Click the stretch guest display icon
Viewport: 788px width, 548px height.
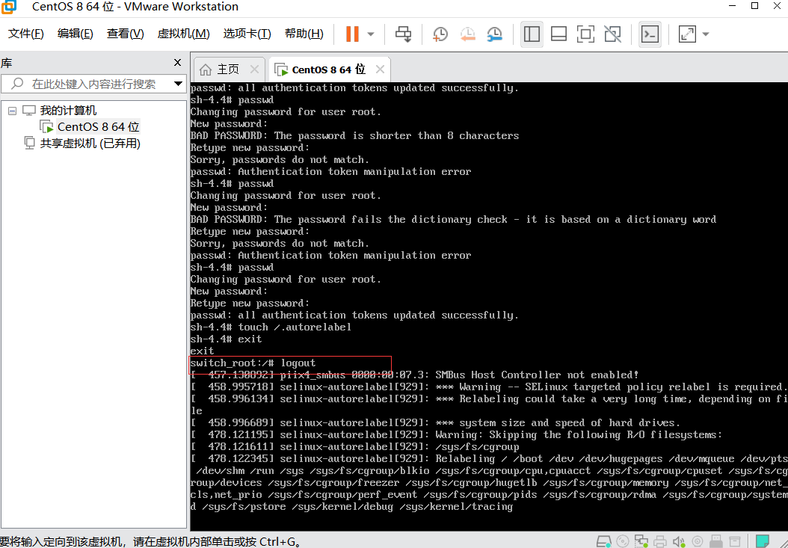(x=687, y=34)
